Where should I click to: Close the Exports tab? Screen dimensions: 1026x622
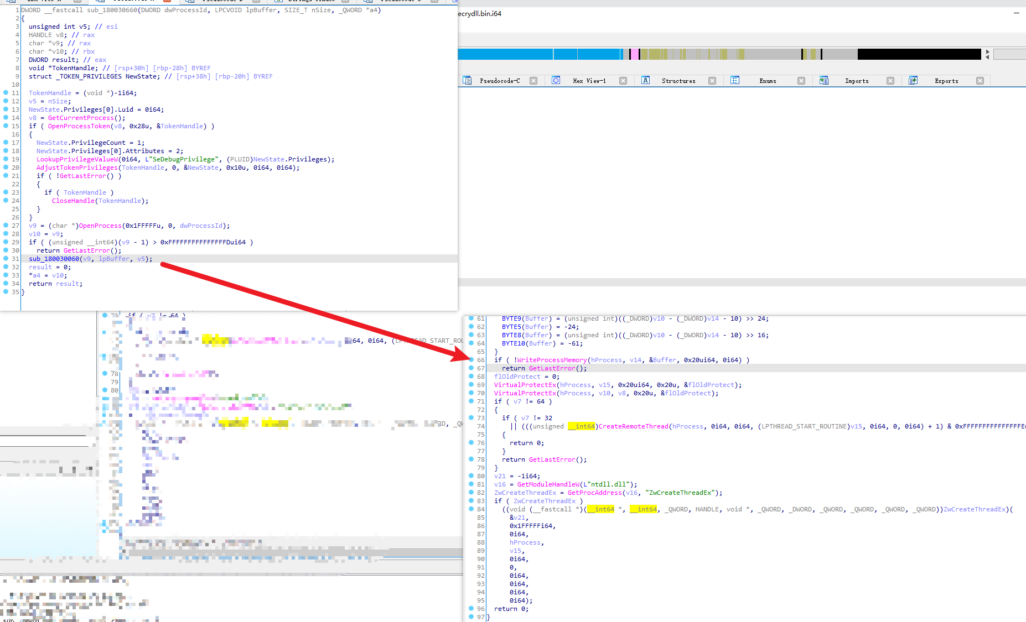click(980, 81)
